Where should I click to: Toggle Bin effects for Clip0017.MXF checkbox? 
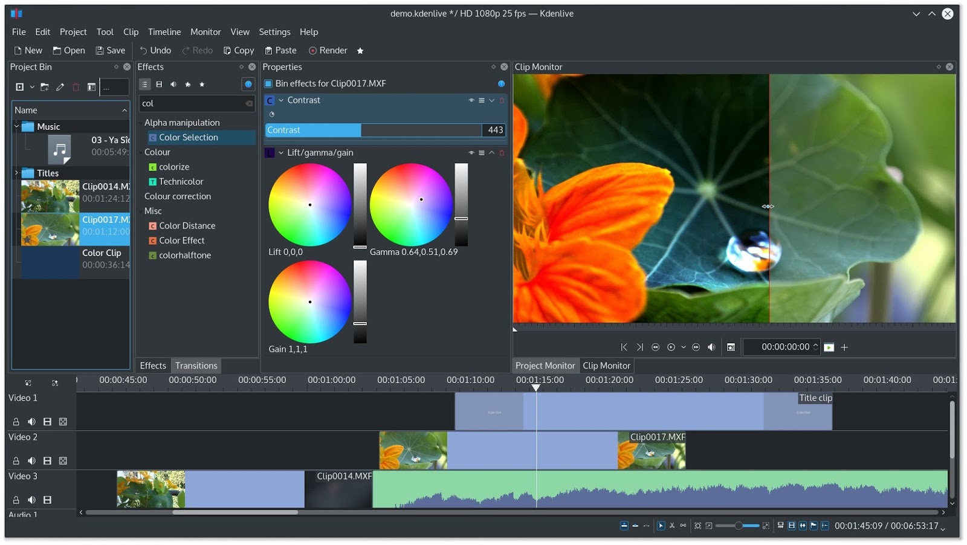pos(268,84)
